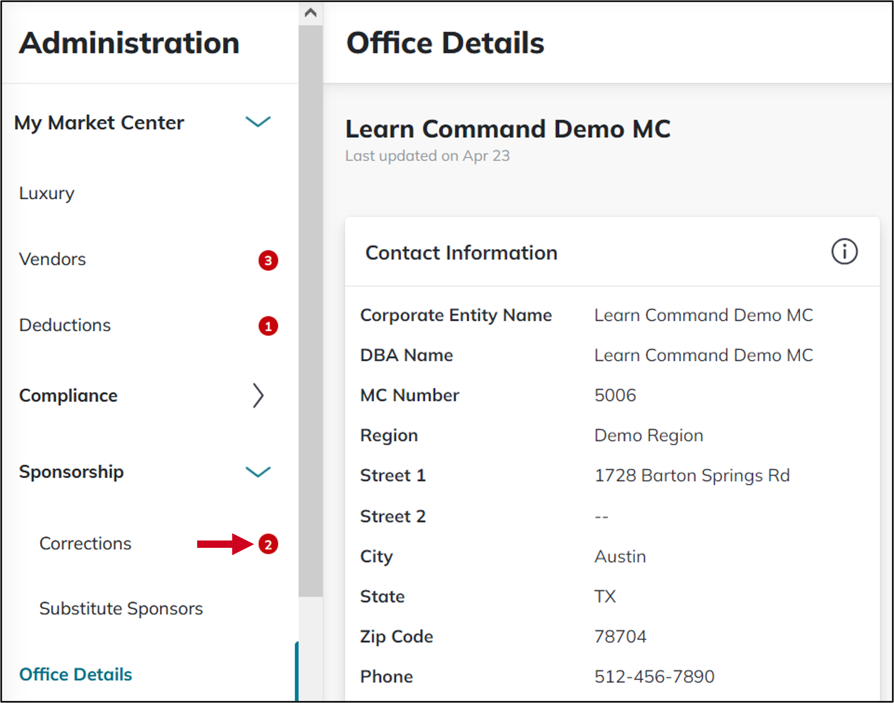The image size is (894, 703).
Task: Click the Contact Information info icon
Action: click(844, 252)
